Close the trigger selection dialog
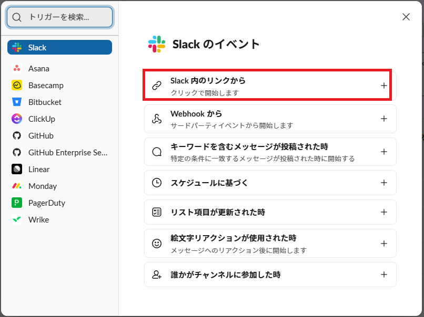 tap(406, 17)
